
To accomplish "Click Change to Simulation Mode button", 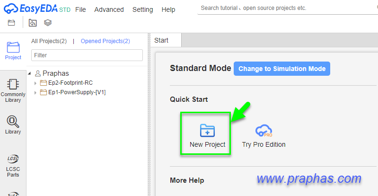I will (x=282, y=69).
